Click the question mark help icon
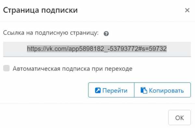Screen dimensions: 195x128 [106, 34]
